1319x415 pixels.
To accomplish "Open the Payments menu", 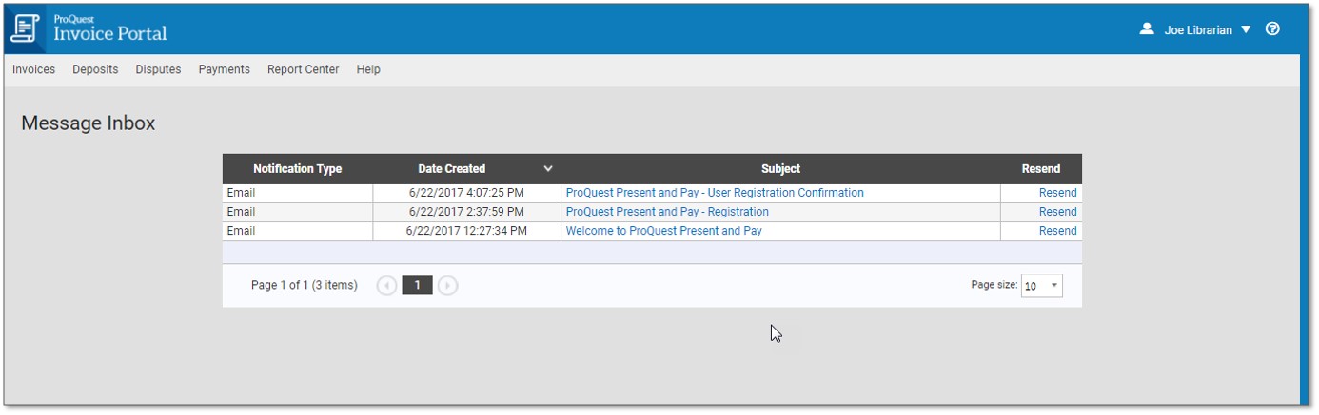I will pos(224,69).
